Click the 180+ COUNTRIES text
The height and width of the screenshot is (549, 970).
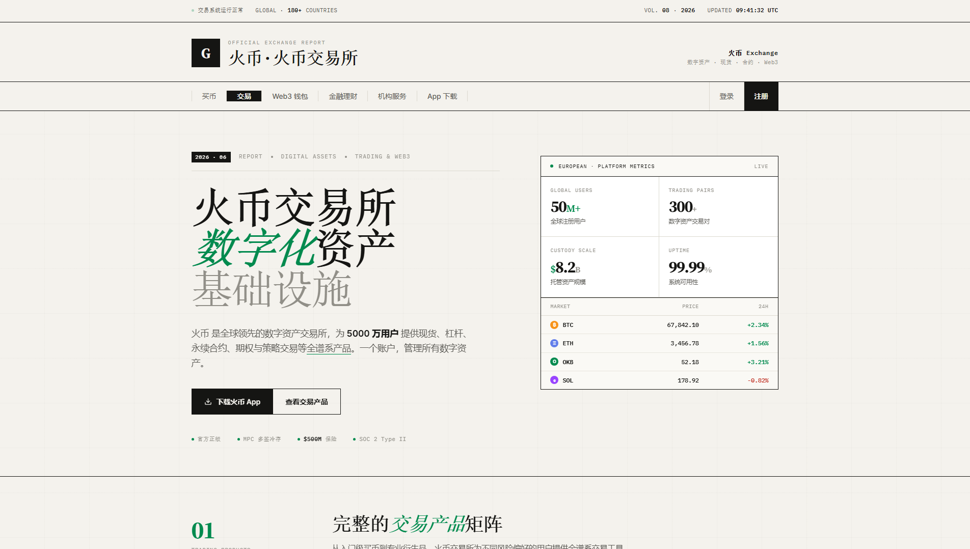coord(312,10)
